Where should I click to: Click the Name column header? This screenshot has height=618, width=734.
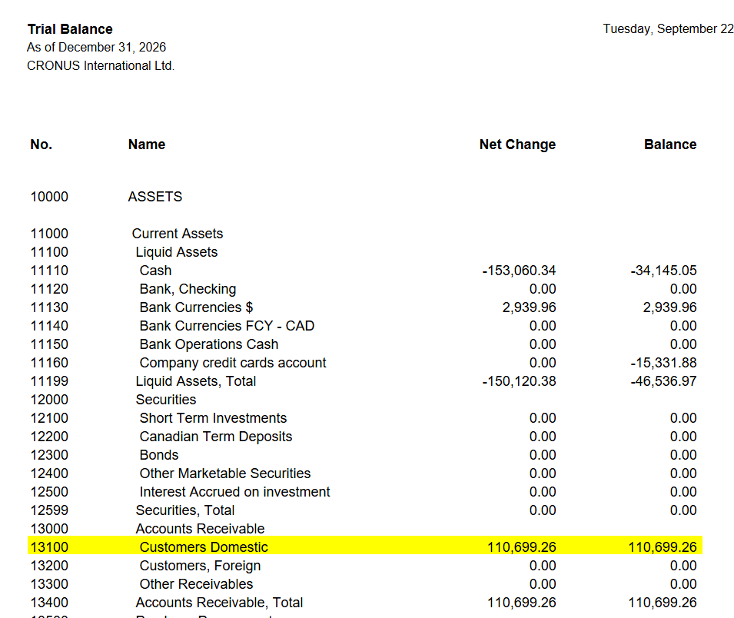(x=147, y=145)
